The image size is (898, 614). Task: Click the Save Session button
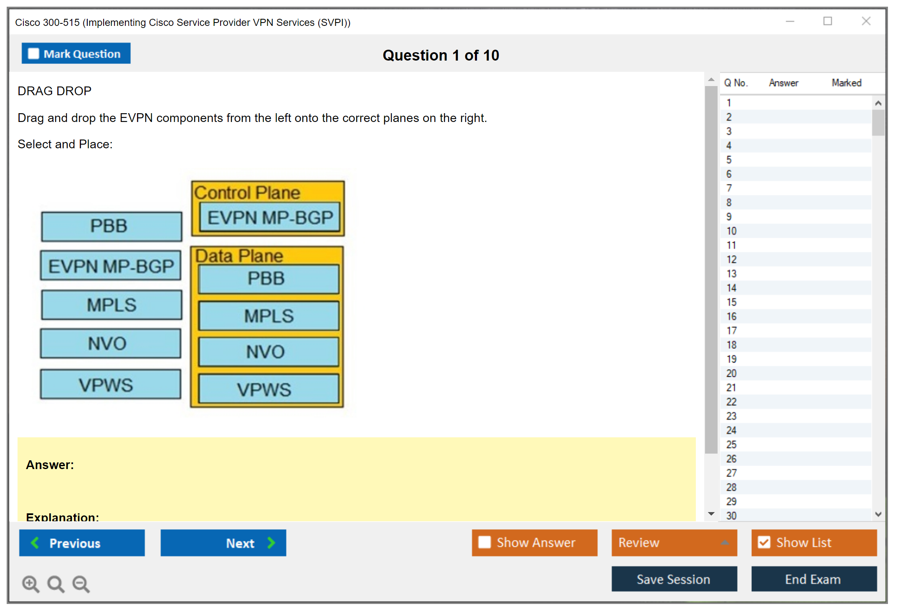[x=674, y=579]
